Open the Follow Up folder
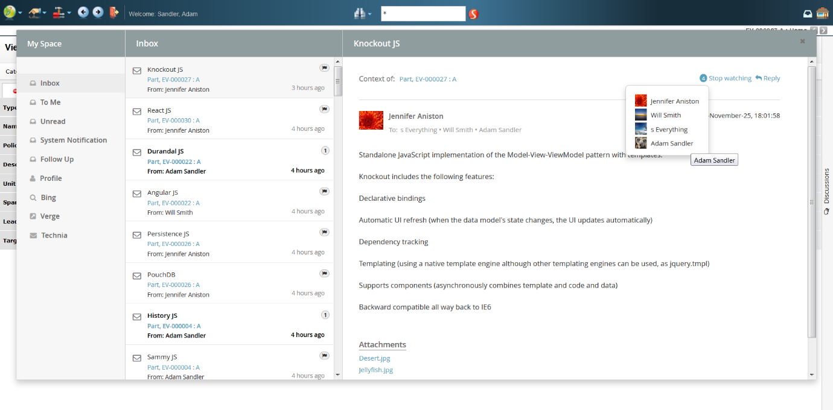The image size is (833, 410). (57, 159)
